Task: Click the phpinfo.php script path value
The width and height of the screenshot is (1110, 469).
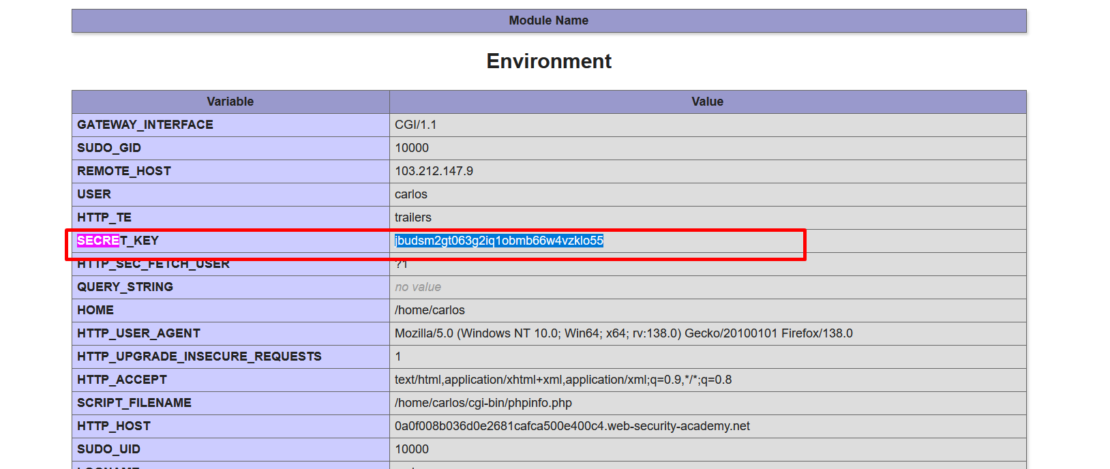Action: 483,403
